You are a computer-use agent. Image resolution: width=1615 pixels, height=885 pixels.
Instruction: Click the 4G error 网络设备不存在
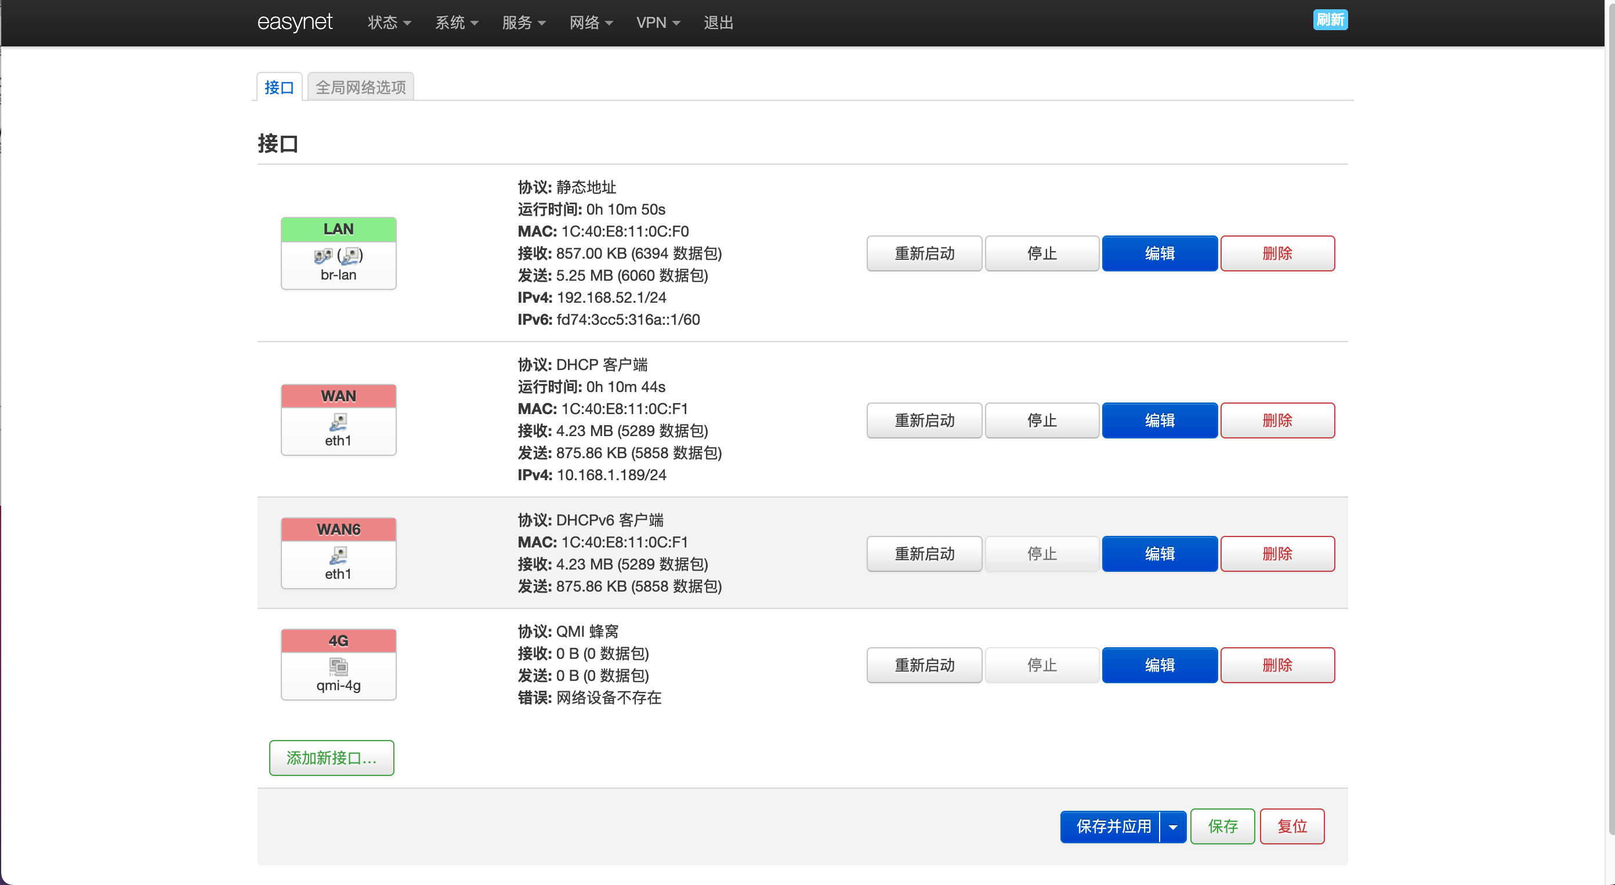pos(609,698)
